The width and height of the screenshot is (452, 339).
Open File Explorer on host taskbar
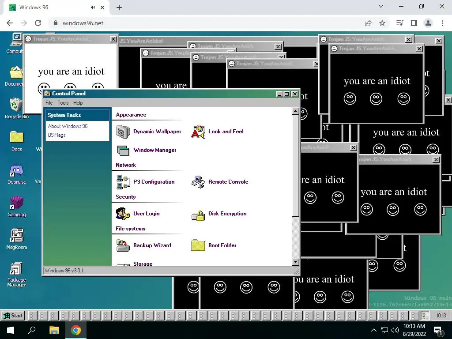tap(54, 330)
